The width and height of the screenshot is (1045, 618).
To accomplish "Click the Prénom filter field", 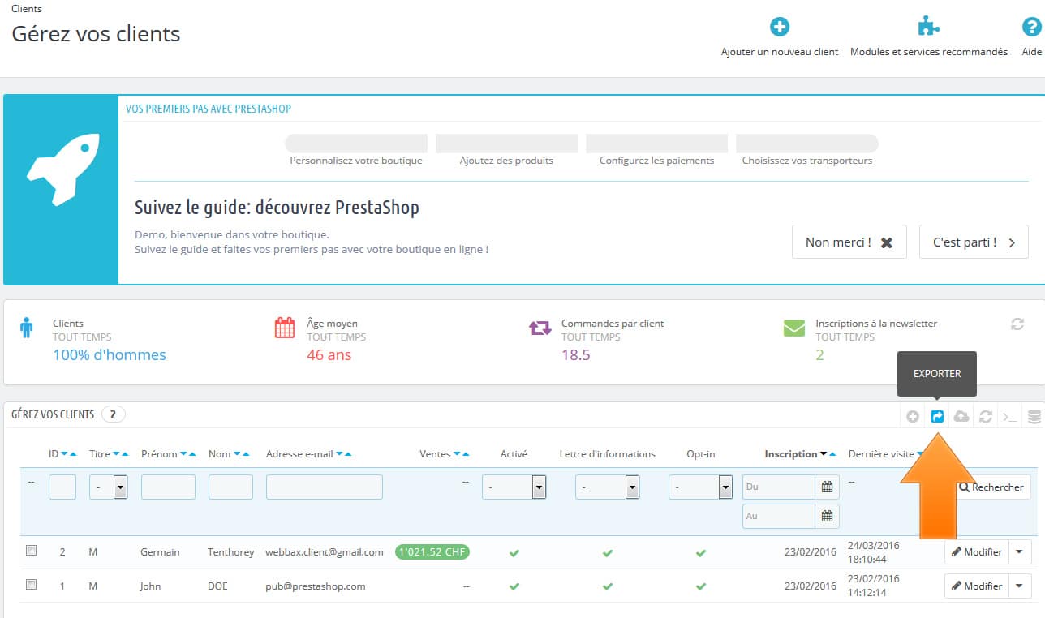I will click(x=168, y=487).
